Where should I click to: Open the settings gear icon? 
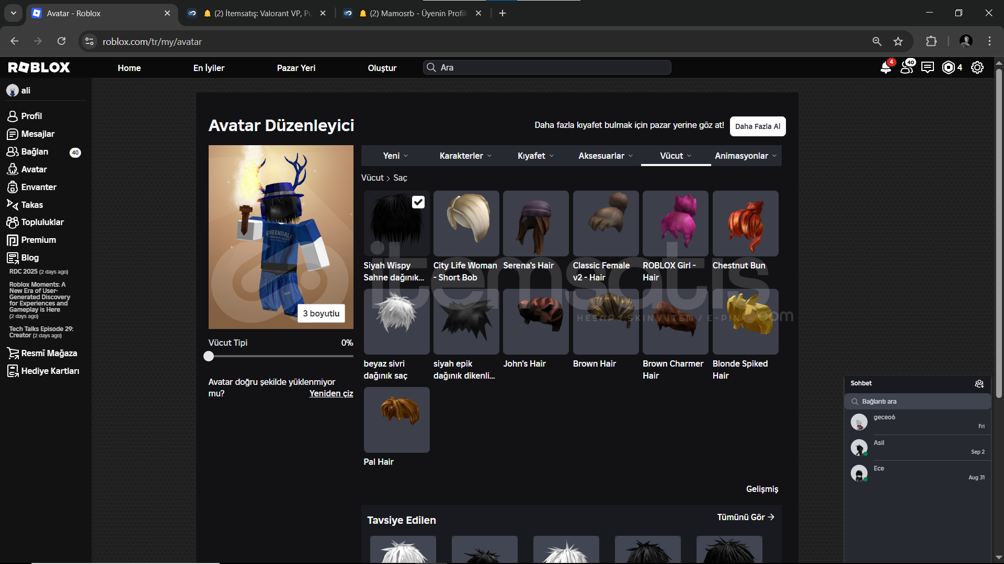click(x=977, y=67)
